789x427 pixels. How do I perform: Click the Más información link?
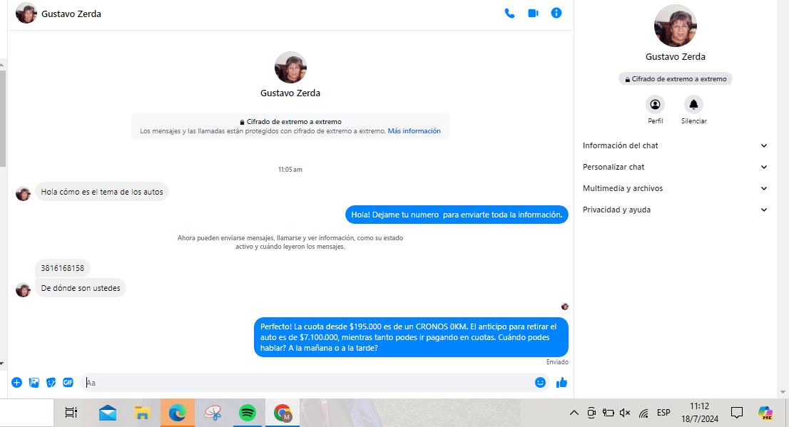[x=414, y=131]
